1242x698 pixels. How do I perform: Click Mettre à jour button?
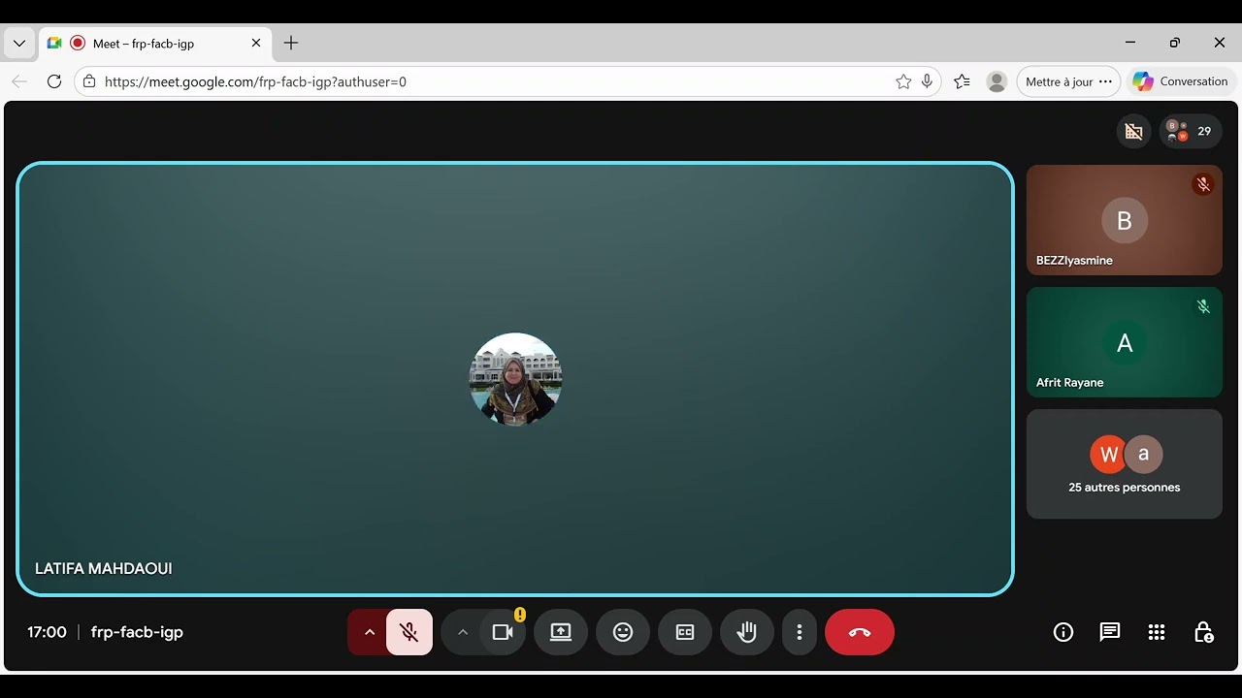click(1068, 81)
